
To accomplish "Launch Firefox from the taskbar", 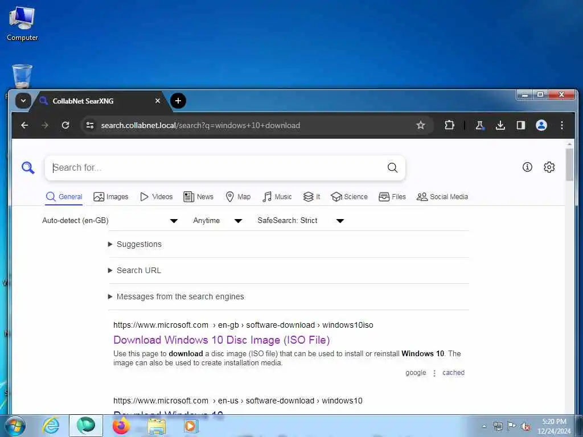I will pyautogui.click(x=121, y=426).
